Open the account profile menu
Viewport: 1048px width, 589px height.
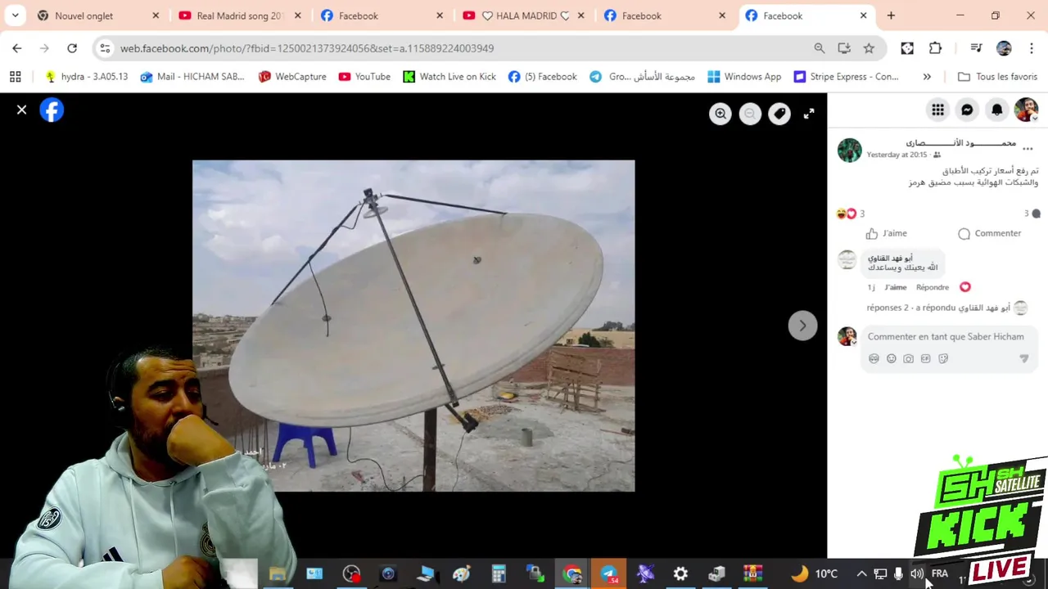[1026, 110]
